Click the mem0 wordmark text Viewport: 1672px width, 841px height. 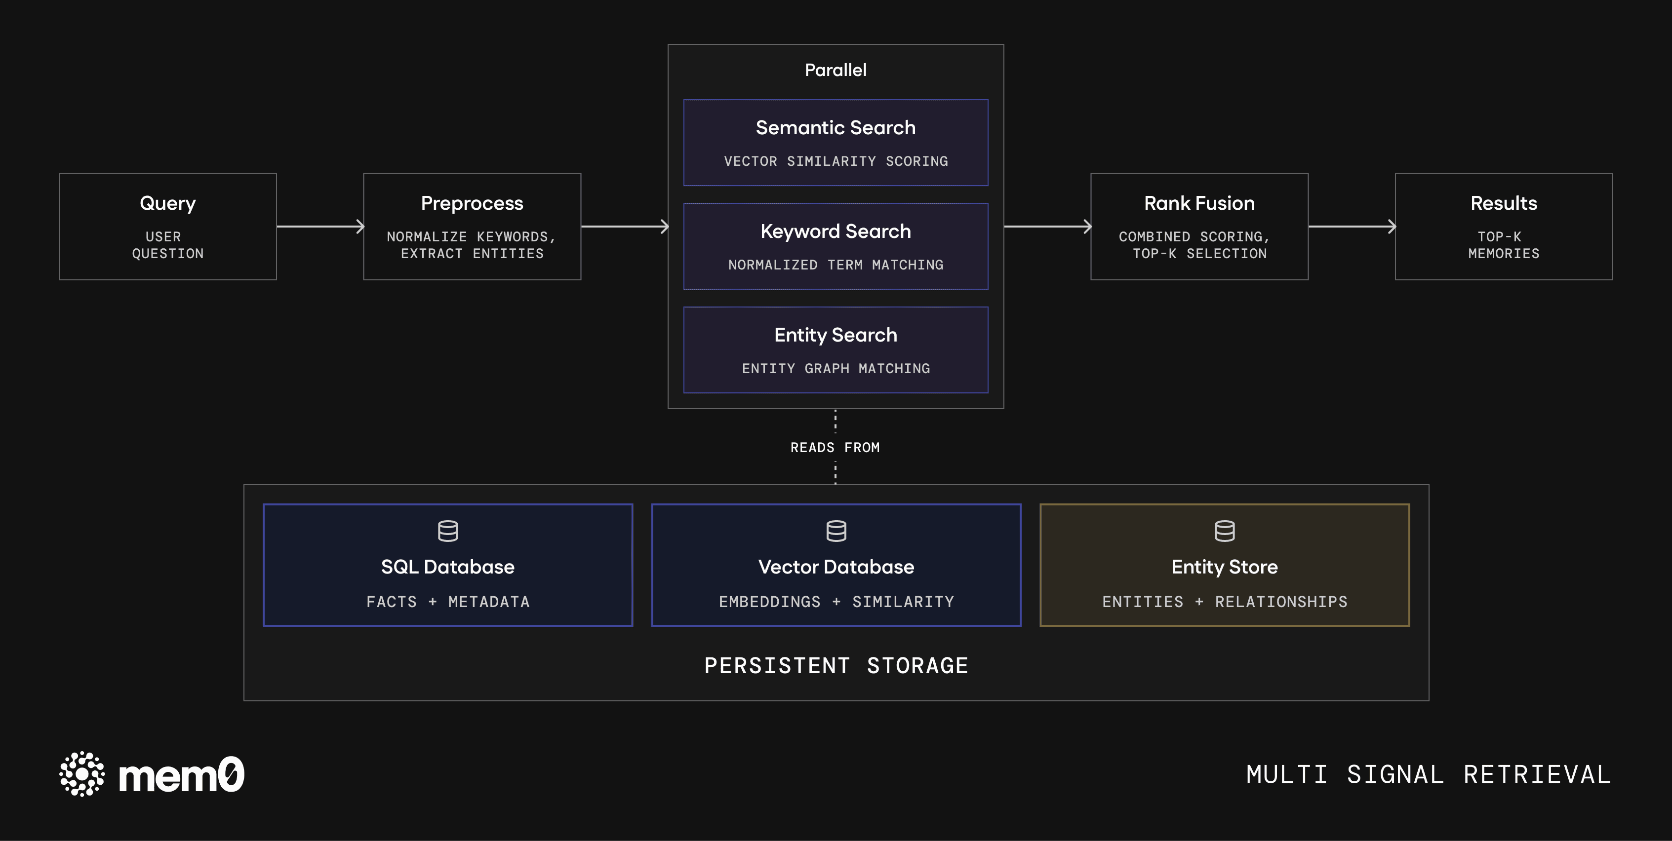[x=181, y=775]
